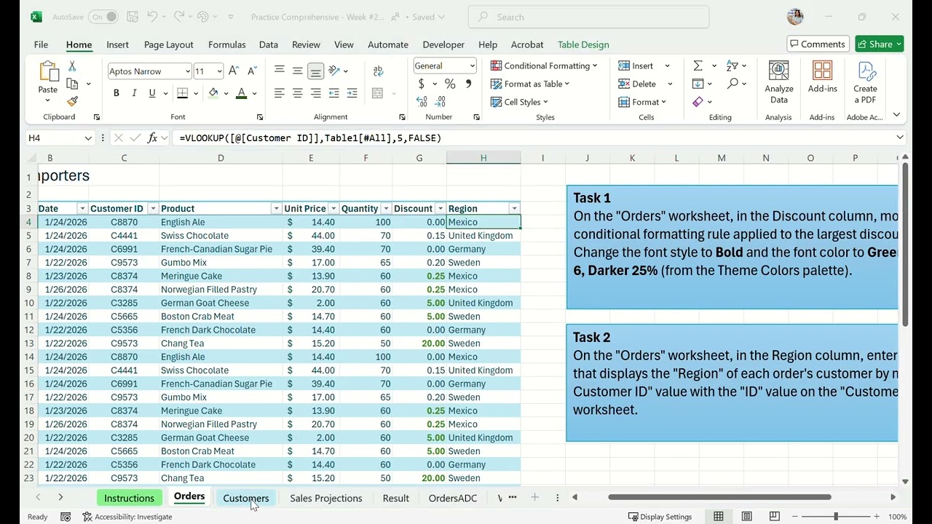Click the Share button
Image resolution: width=932 pixels, height=524 pixels.
tap(880, 44)
